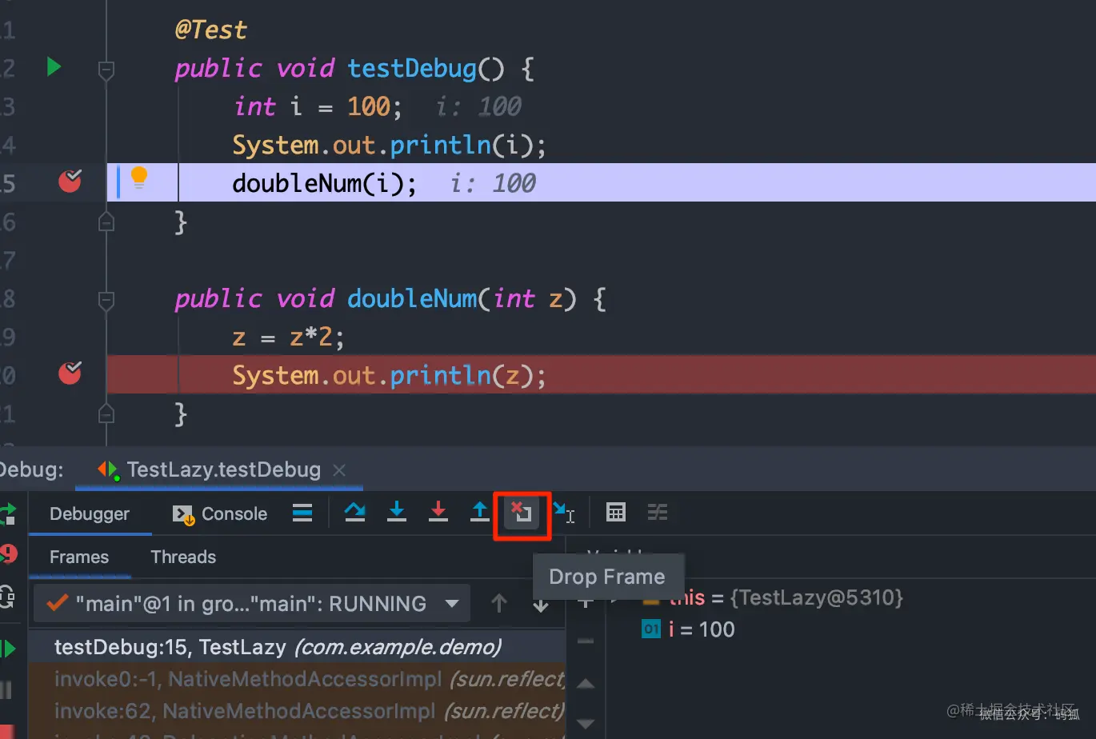Image resolution: width=1096 pixels, height=739 pixels.
Task: Click the @Test annotation
Action: tap(211, 30)
